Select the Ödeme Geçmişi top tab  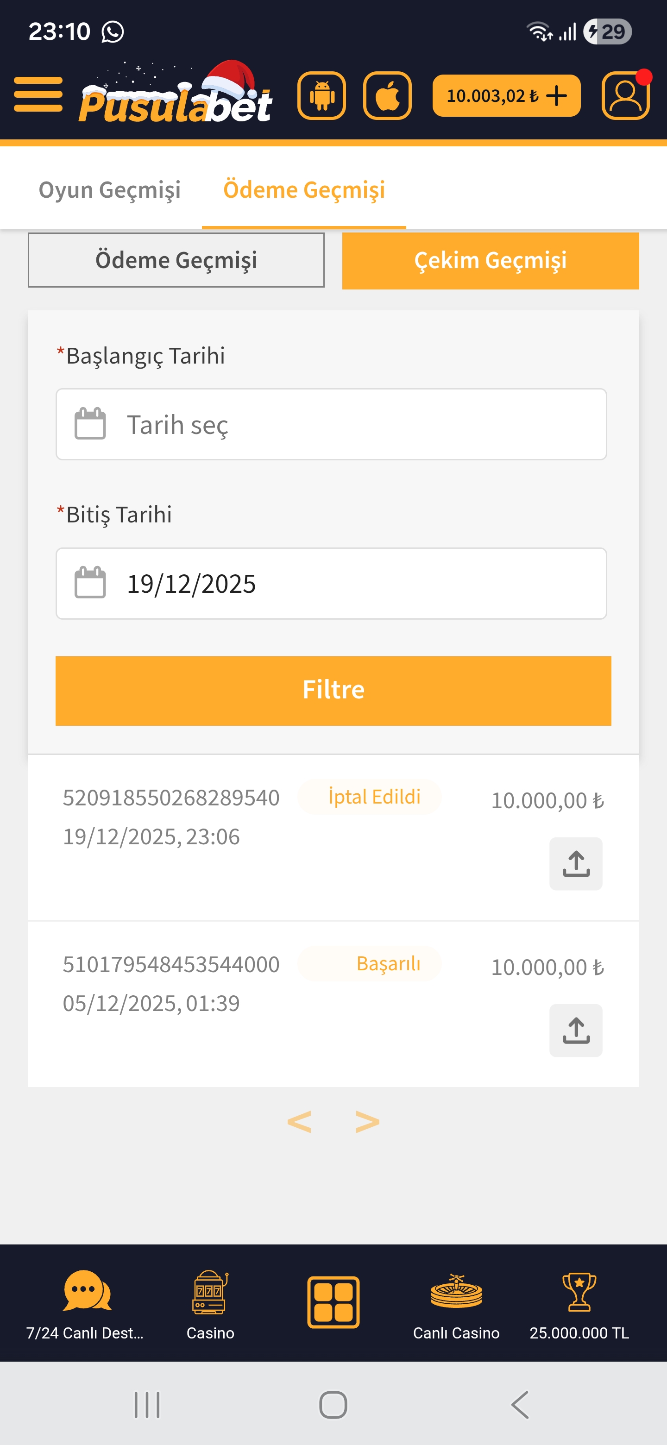pos(304,189)
